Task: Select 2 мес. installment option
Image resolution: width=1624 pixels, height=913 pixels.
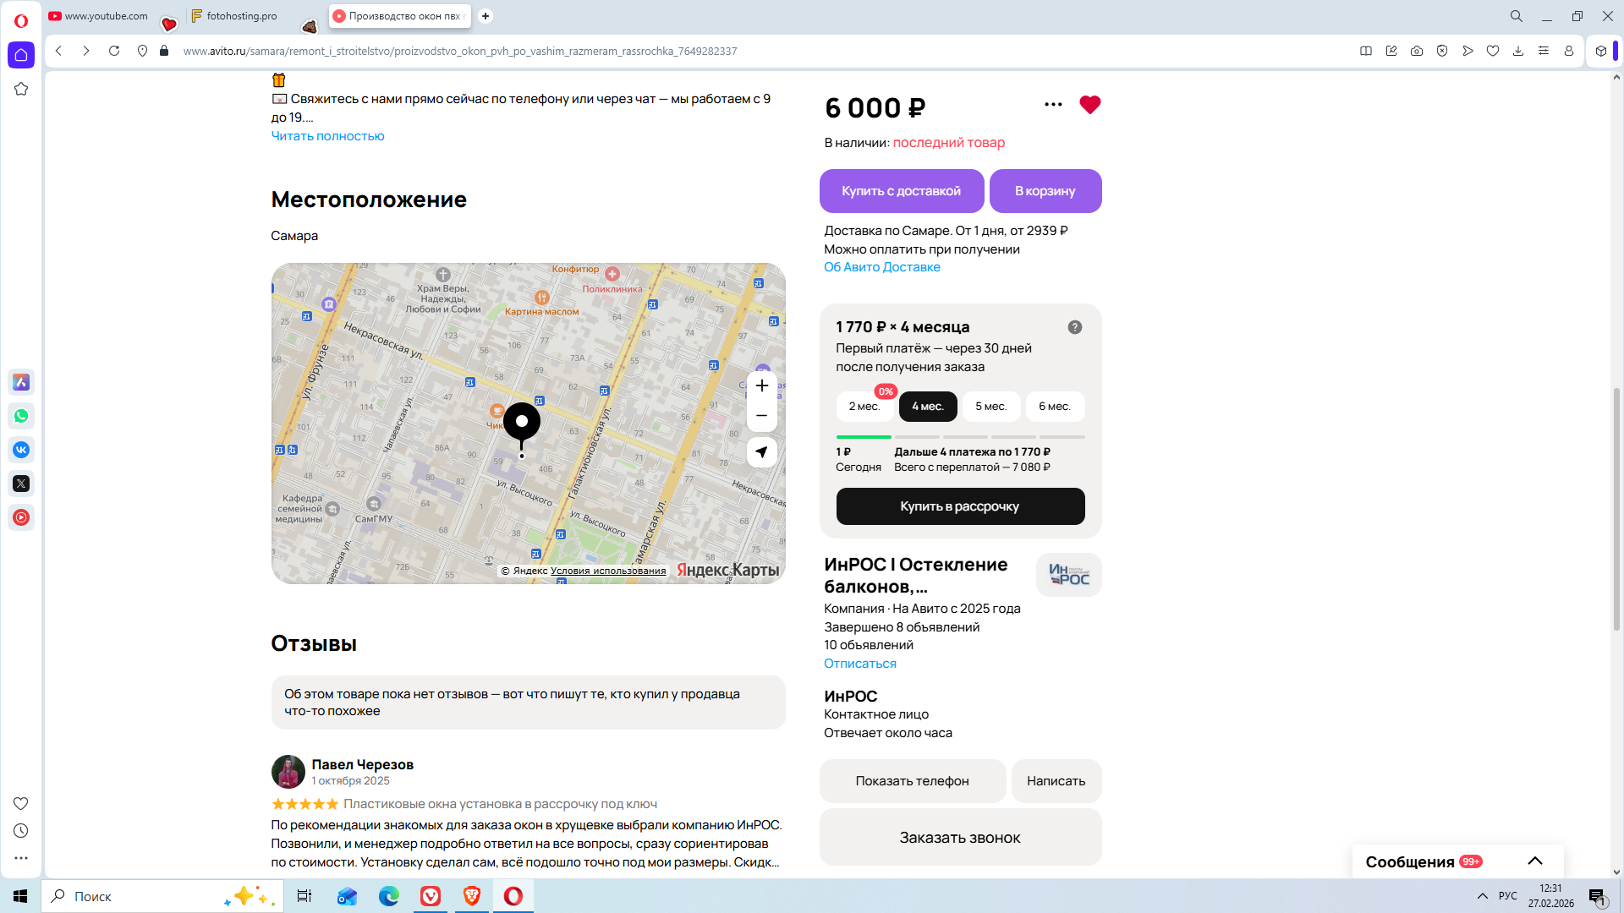Action: (x=864, y=407)
